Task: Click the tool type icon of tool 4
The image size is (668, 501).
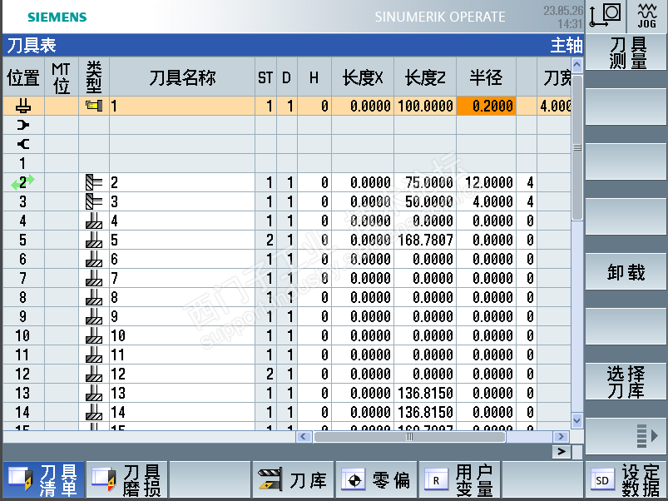Action: coord(94,221)
